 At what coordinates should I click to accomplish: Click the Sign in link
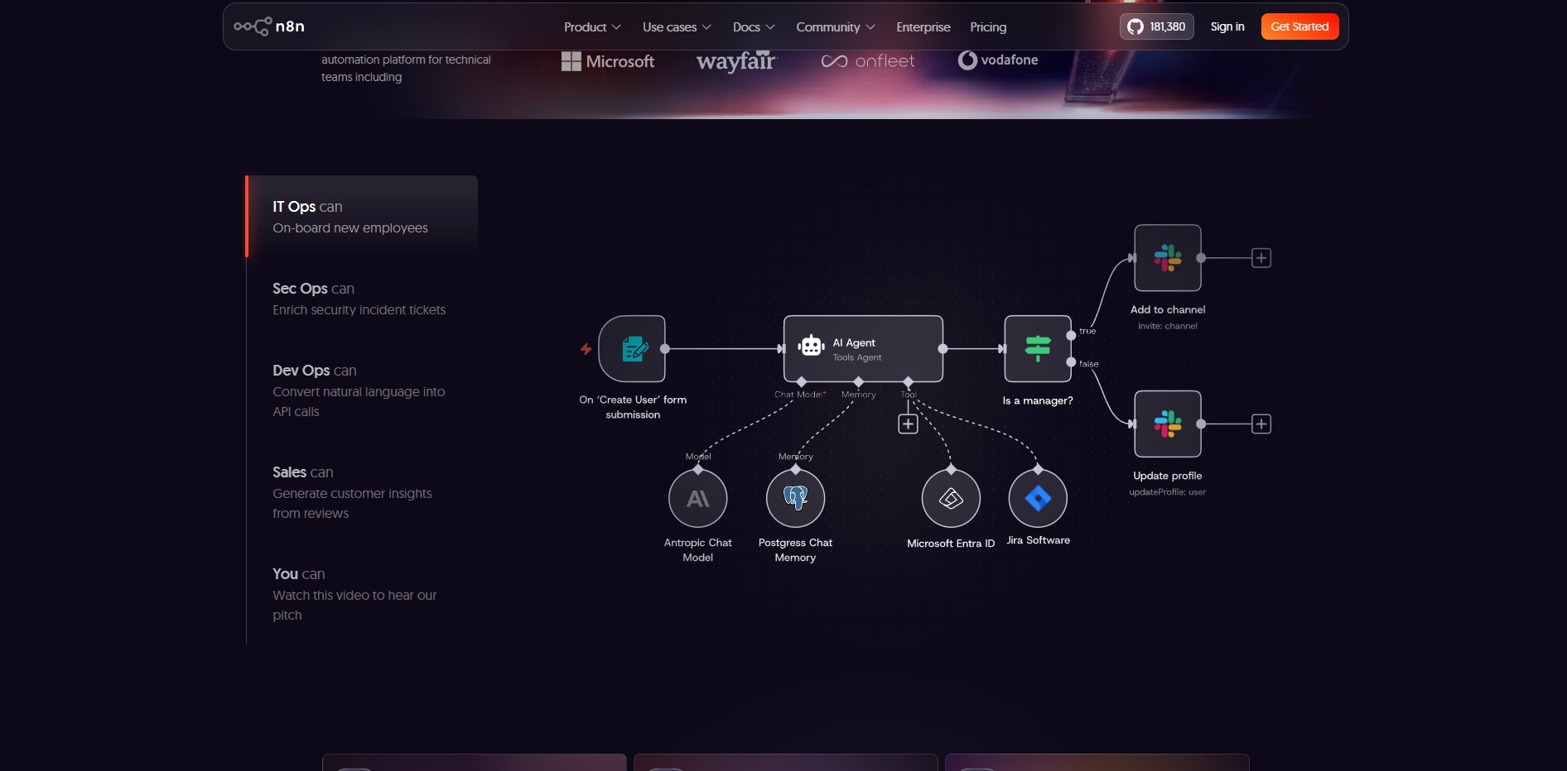1227,26
